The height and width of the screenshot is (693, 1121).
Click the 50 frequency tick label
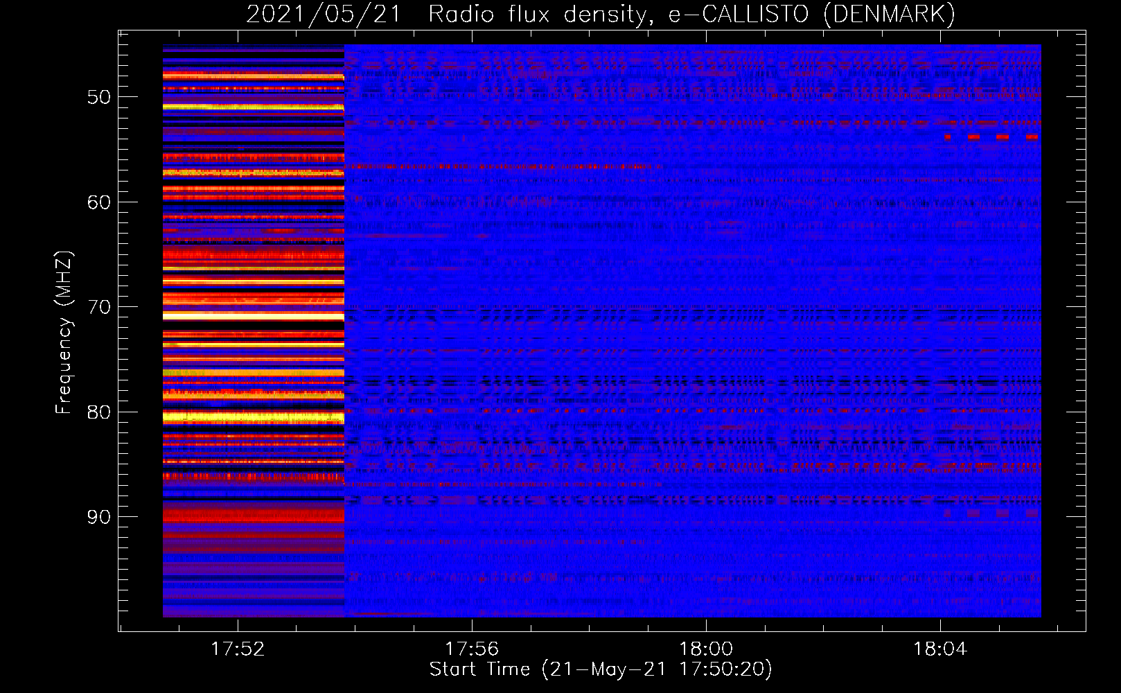99,97
